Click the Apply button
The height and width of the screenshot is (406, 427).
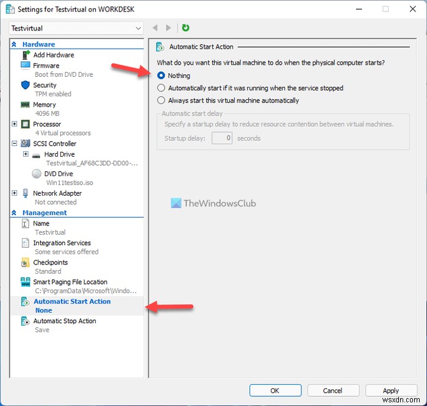coord(391,391)
